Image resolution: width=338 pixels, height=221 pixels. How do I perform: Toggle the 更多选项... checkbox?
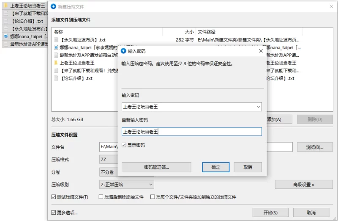pos(54,213)
